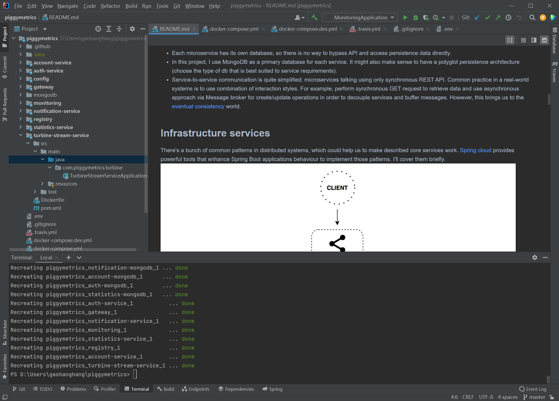
Task: Toggle markdown scroll sync button
Action: tap(510, 40)
